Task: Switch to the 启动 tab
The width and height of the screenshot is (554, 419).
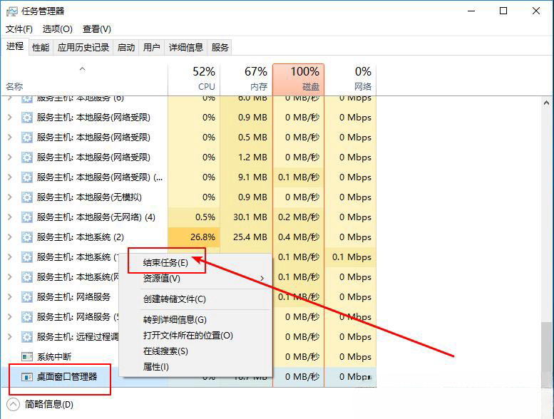Action: point(126,47)
